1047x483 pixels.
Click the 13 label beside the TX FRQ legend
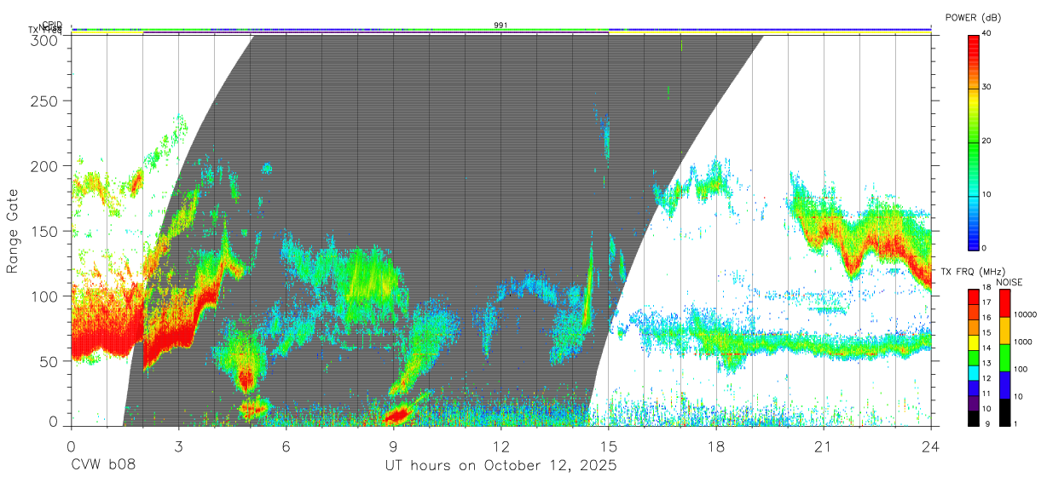(x=986, y=363)
